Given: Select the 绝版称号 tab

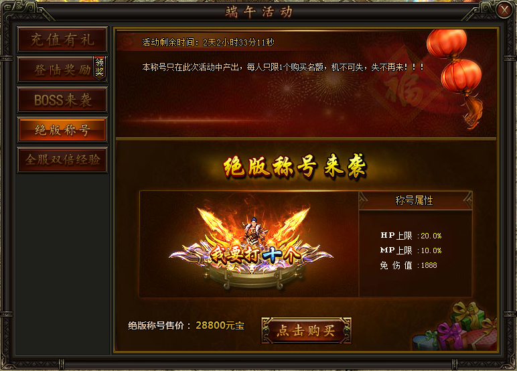Looking at the screenshot, I should tap(62, 130).
